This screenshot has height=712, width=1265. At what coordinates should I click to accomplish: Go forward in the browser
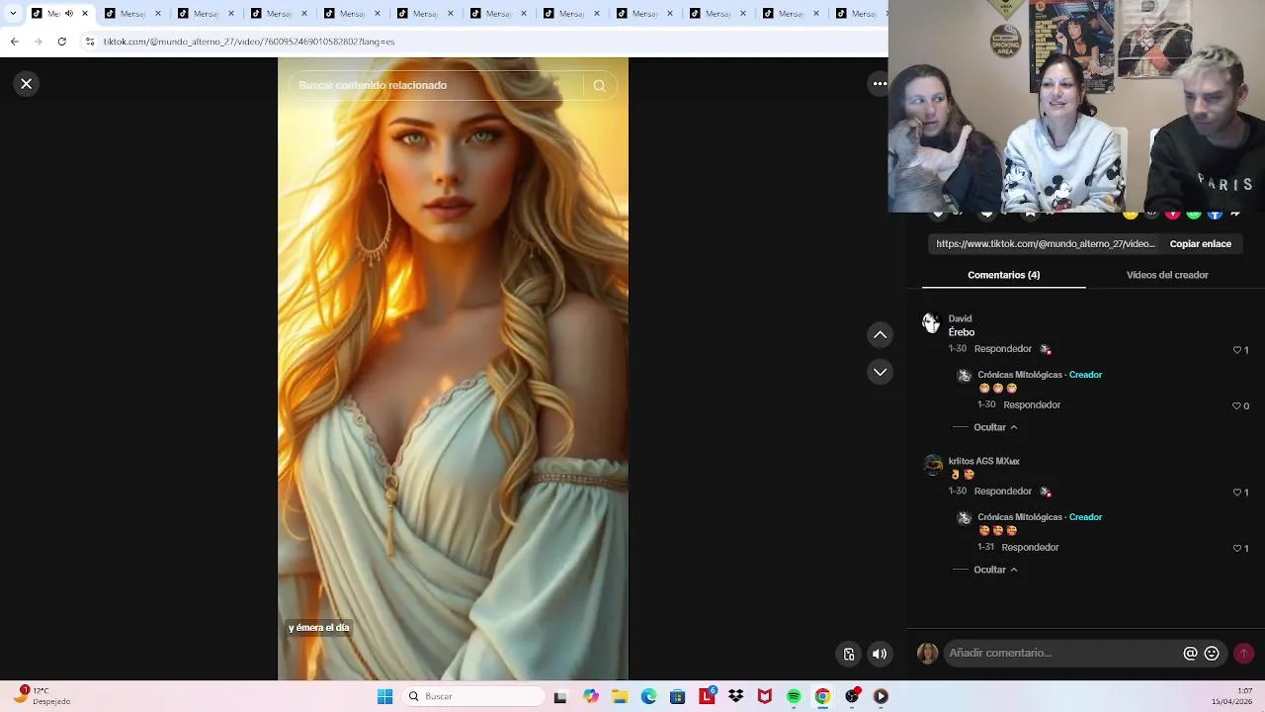[38, 42]
